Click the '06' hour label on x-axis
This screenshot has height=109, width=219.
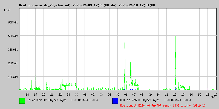point(126,95)
